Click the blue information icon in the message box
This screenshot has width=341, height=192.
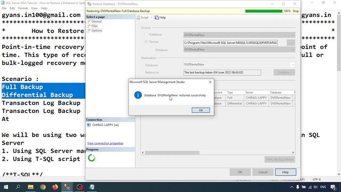(138, 95)
